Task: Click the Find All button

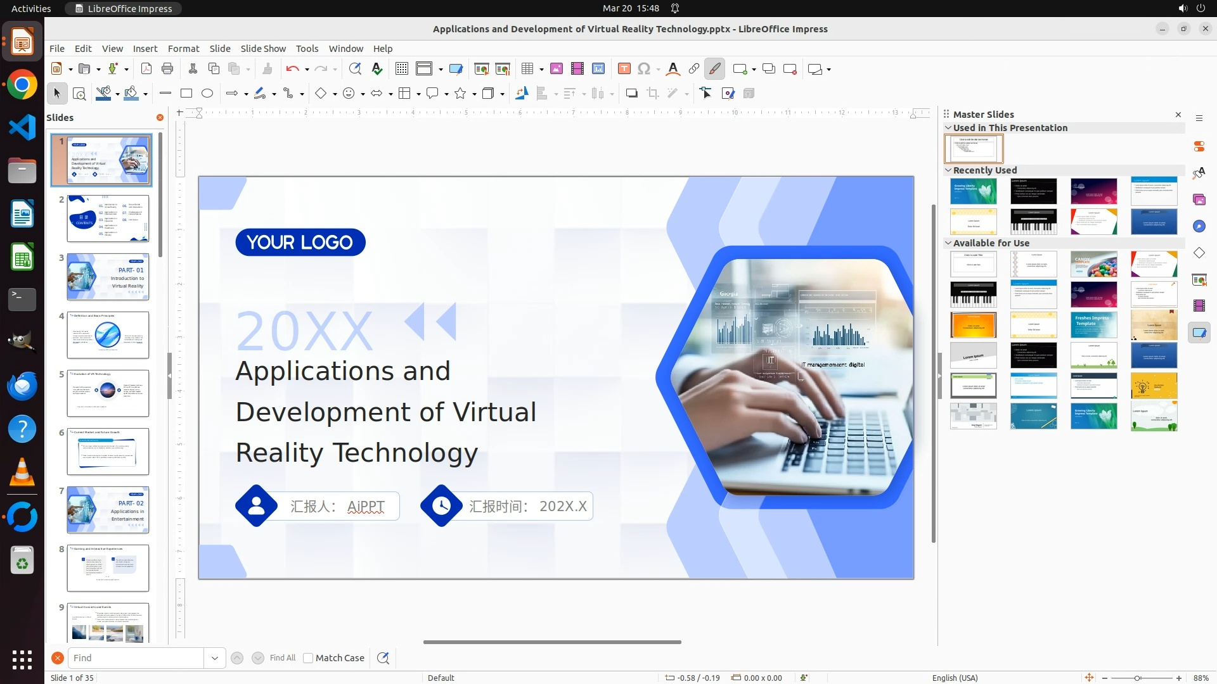Action: [282, 658]
